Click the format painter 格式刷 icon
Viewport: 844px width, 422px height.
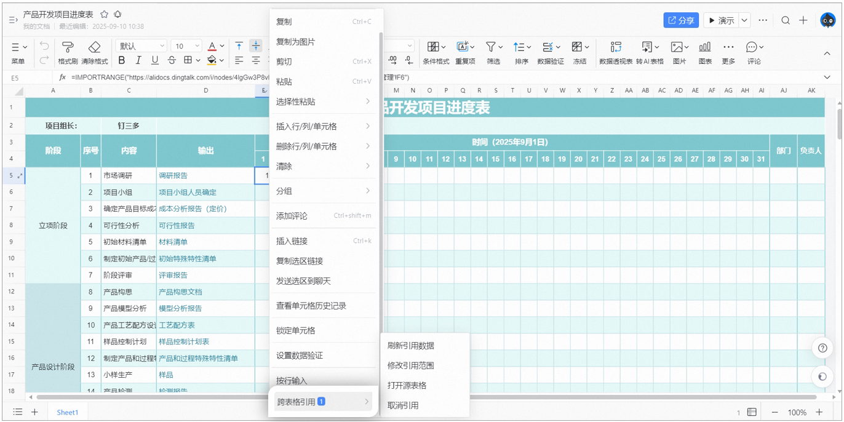(x=68, y=47)
